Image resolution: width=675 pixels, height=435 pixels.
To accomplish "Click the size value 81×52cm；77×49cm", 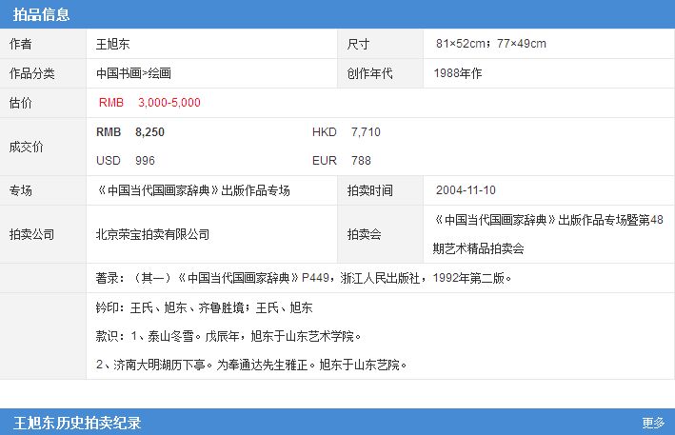I will click(490, 44).
